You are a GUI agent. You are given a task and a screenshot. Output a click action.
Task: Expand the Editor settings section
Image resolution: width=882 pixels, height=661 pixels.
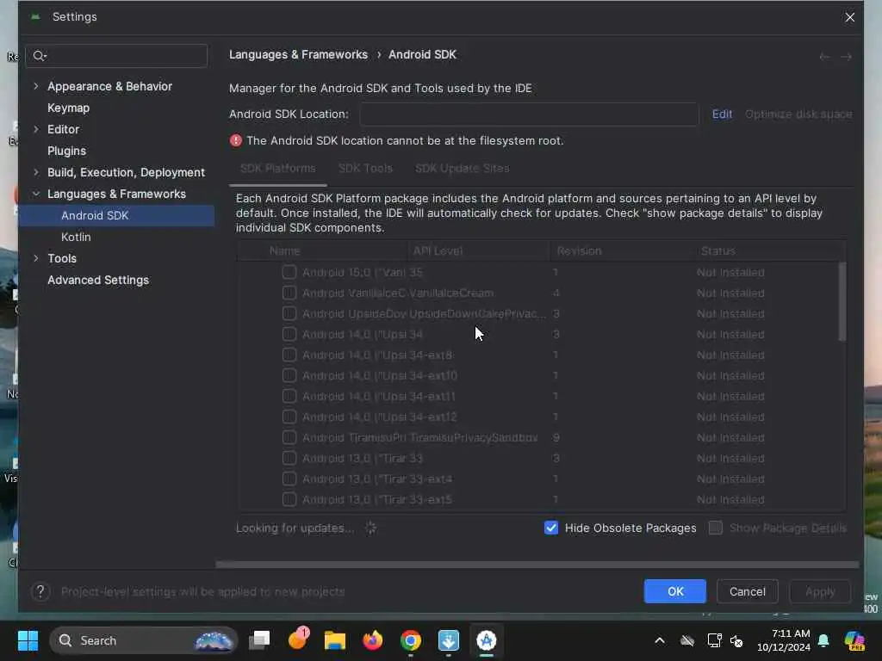36,129
